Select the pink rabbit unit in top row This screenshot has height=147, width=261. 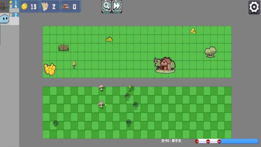coord(101,87)
